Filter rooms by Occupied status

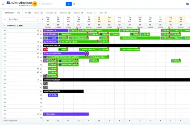(x=51, y=13)
